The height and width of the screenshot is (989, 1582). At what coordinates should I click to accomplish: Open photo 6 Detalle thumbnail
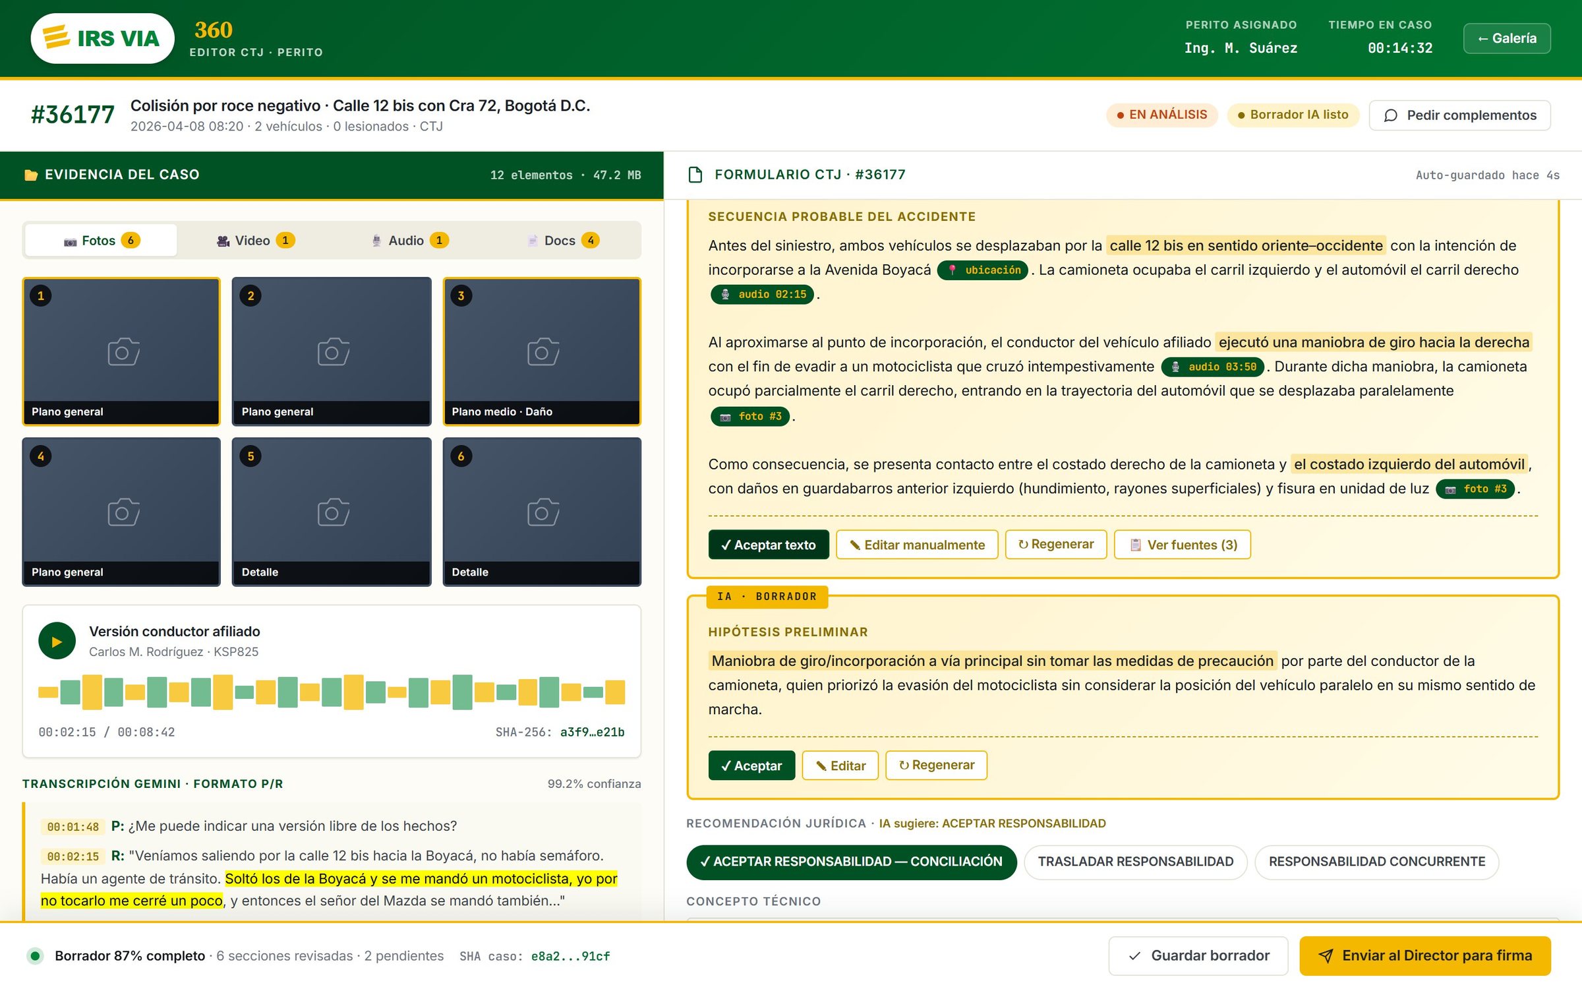tap(542, 512)
